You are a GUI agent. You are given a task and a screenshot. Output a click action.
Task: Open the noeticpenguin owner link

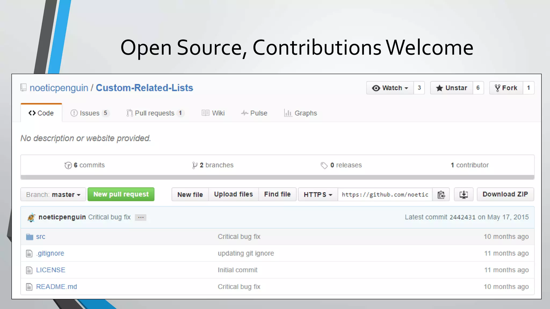(59, 88)
